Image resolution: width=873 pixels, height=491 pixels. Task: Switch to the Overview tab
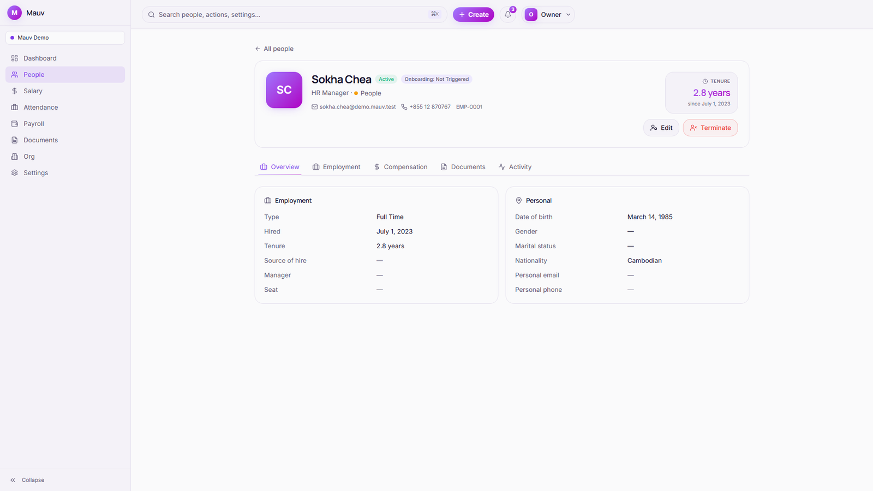[280, 167]
